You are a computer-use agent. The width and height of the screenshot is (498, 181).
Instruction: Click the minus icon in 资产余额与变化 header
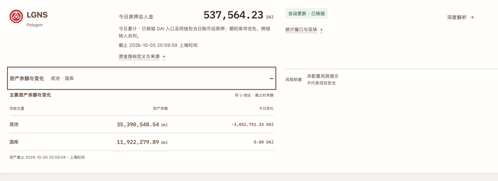(x=271, y=79)
